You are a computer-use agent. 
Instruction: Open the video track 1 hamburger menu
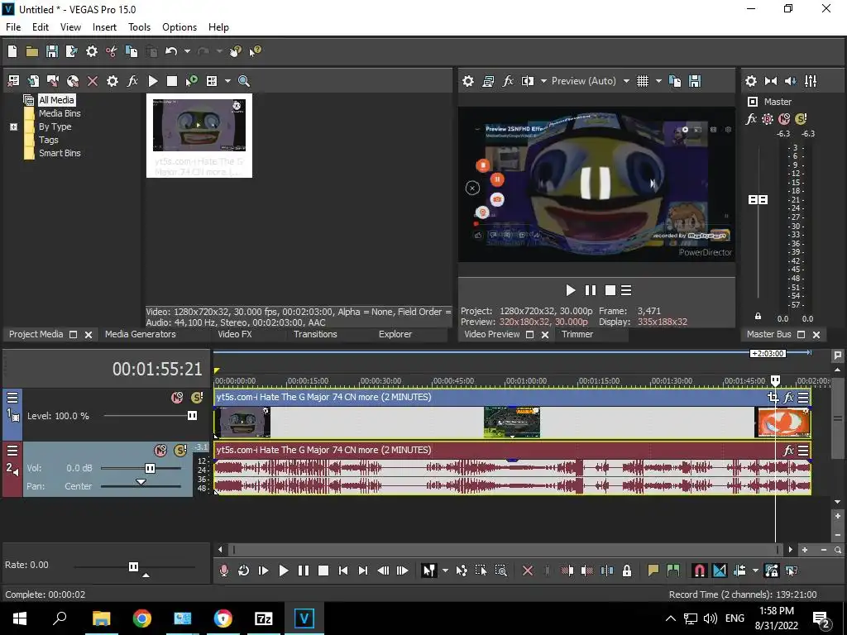click(x=12, y=398)
